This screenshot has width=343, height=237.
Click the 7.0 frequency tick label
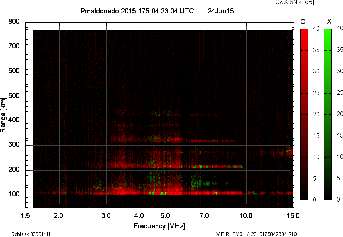pyautogui.click(x=204, y=216)
